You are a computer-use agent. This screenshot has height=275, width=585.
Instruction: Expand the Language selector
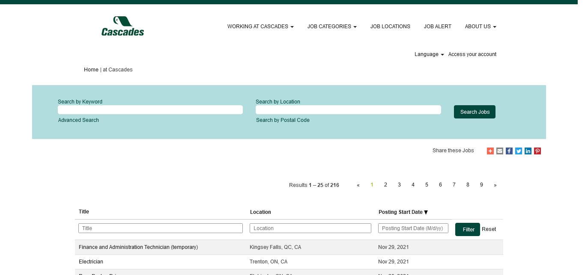(x=429, y=54)
